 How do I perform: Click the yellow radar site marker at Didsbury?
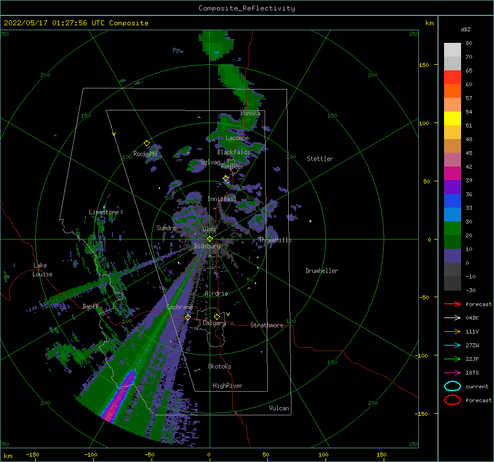pos(210,239)
